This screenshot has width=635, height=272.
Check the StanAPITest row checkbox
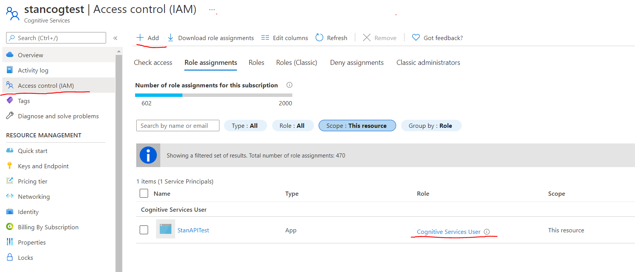[144, 230]
